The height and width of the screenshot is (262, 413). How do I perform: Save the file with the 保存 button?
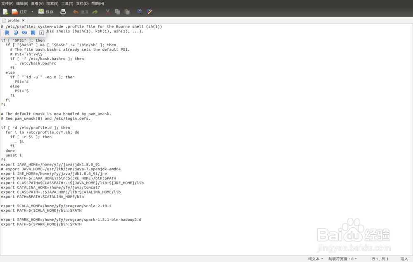coord(45,12)
